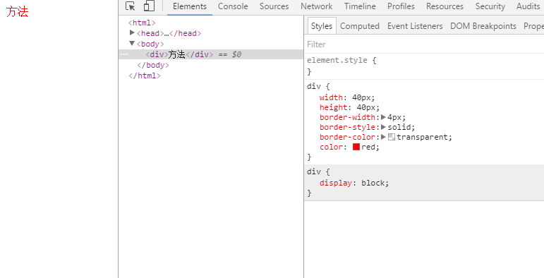
Task: Click the ellipsis actions button beside div row
Action: tap(124, 54)
